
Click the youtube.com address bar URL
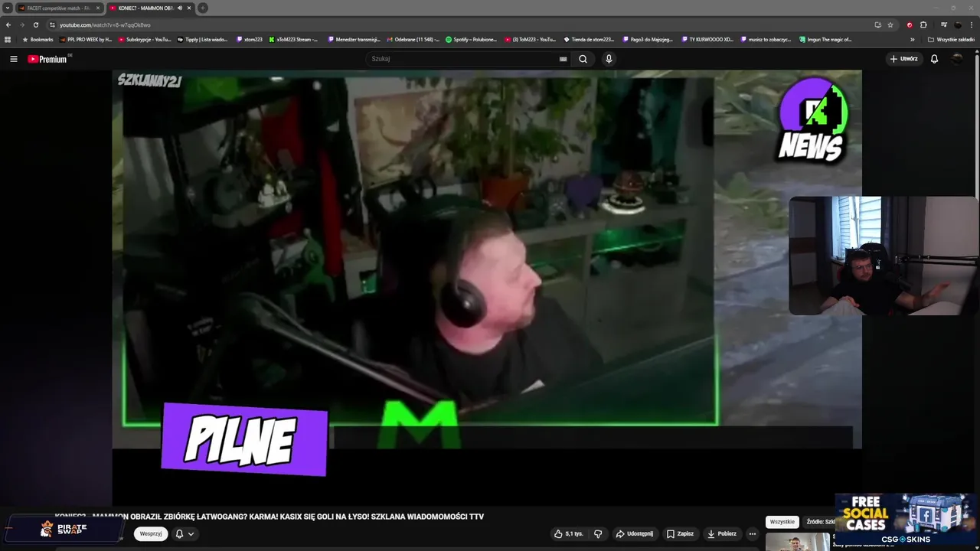pos(105,24)
